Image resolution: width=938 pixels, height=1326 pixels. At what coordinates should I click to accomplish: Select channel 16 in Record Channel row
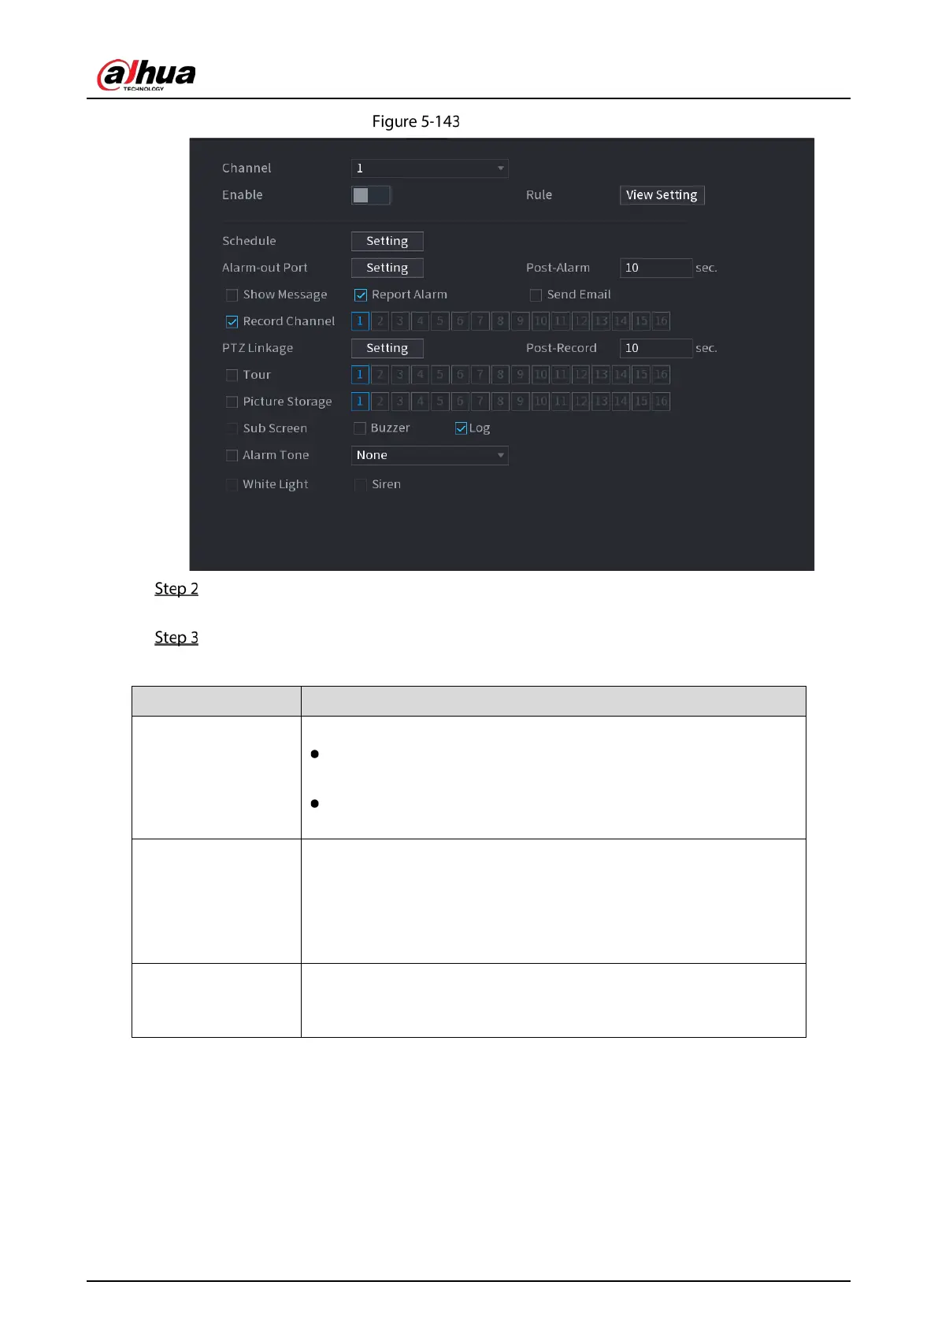pyautogui.click(x=661, y=321)
